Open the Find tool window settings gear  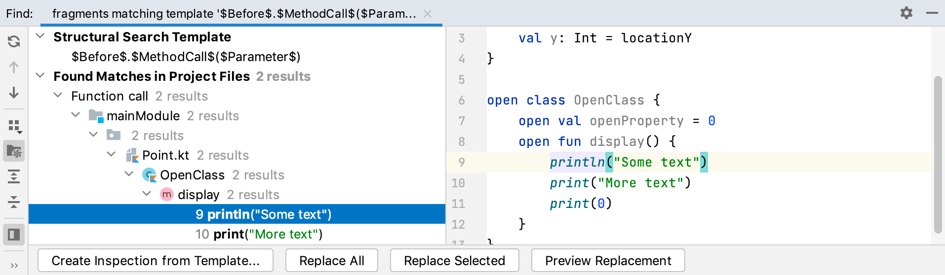pos(906,13)
